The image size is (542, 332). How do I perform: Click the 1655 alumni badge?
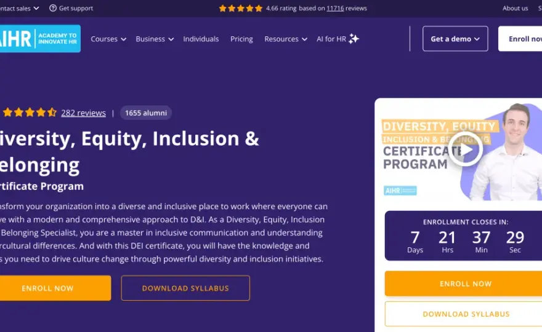(x=146, y=113)
